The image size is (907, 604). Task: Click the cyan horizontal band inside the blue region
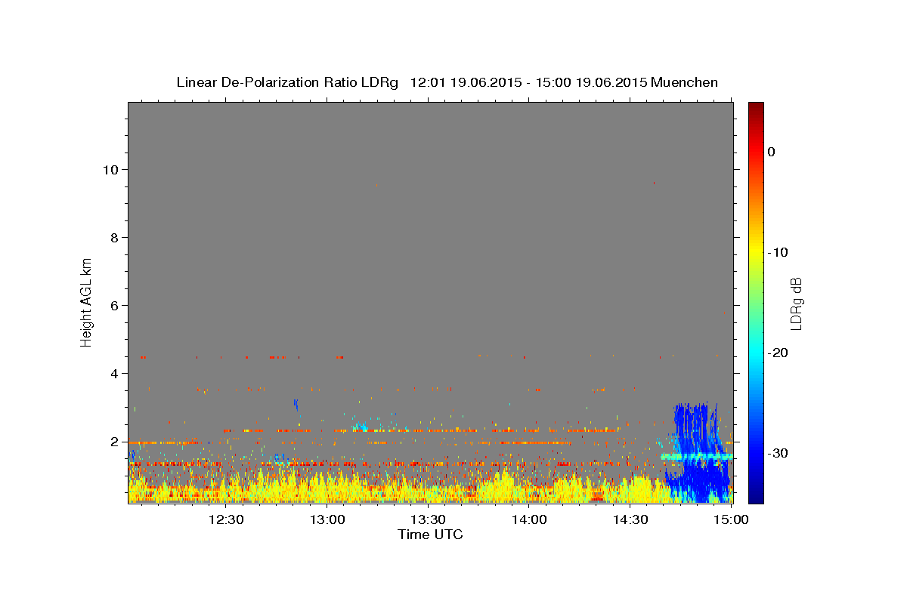[x=696, y=457]
